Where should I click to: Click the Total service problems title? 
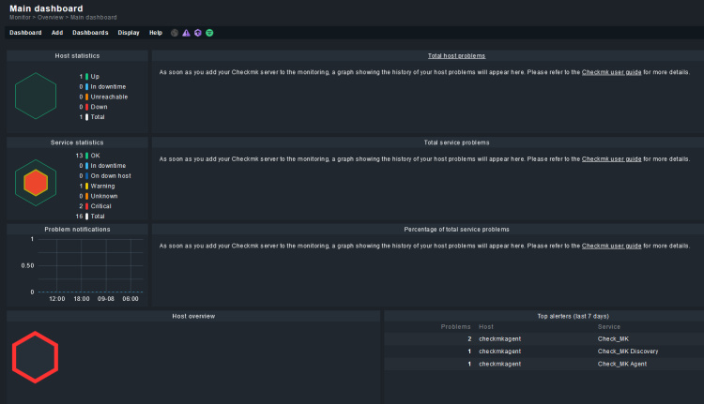click(456, 142)
